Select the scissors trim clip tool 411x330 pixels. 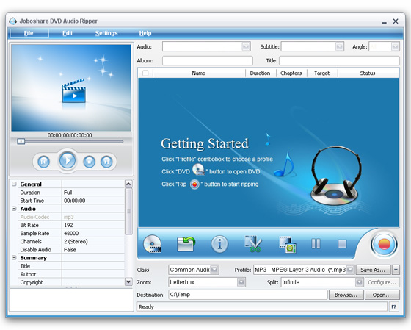pyautogui.click(x=253, y=244)
